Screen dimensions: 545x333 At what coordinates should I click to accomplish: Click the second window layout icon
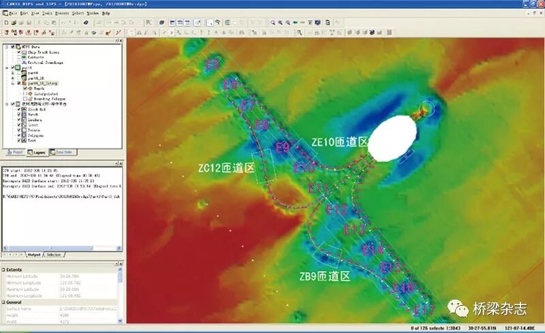[x=180, y=22]
